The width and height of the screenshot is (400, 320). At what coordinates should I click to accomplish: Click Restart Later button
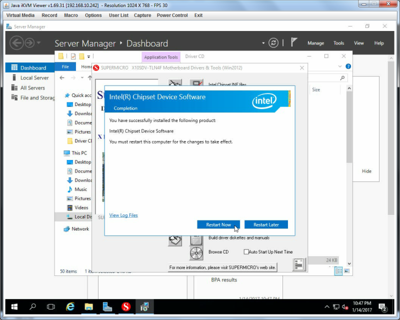coord(266,224)
